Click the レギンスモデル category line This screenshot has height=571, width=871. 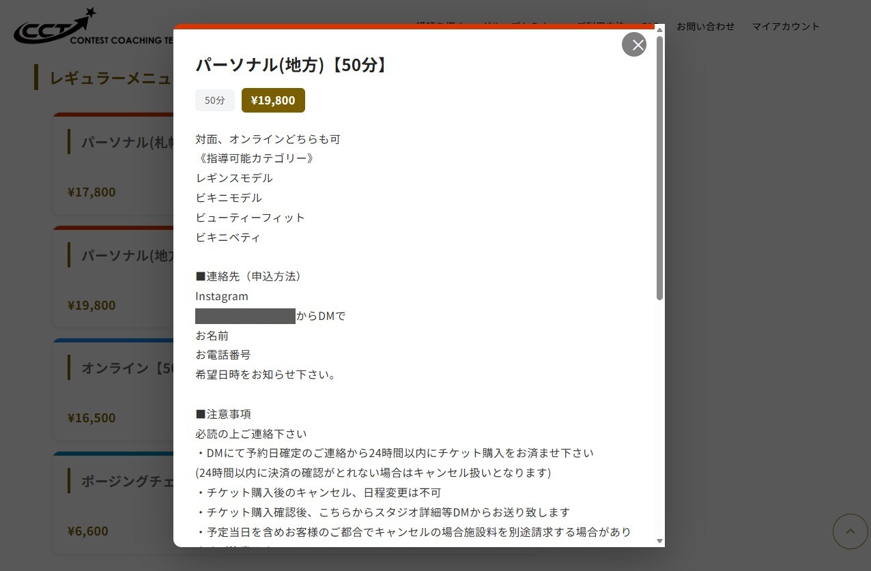pos(234,178)
